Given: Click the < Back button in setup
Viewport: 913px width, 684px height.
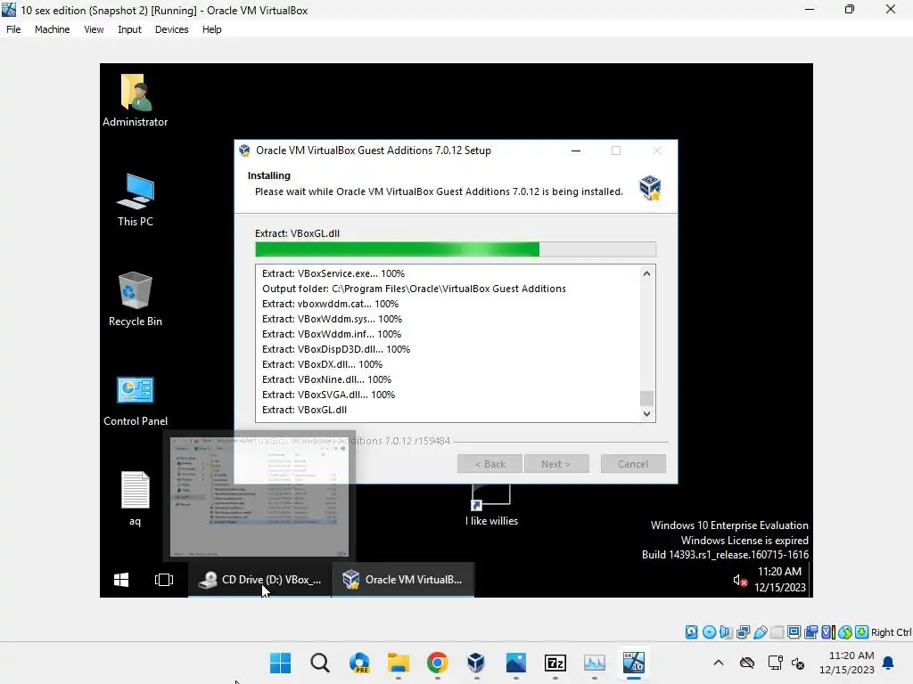Looking at the screenshot, I should [x=489, y=463].
